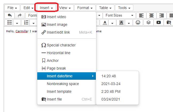Insert the 03/24/2021 date format
The image size is (173, 112).
tap(117, 99)
